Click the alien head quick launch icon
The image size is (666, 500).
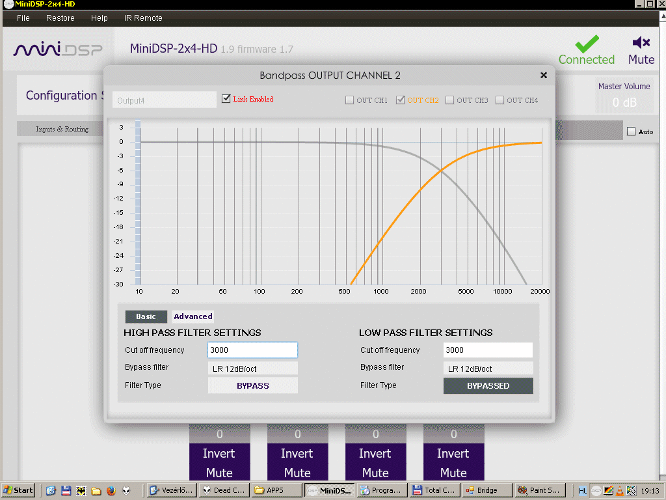point(126,491)
